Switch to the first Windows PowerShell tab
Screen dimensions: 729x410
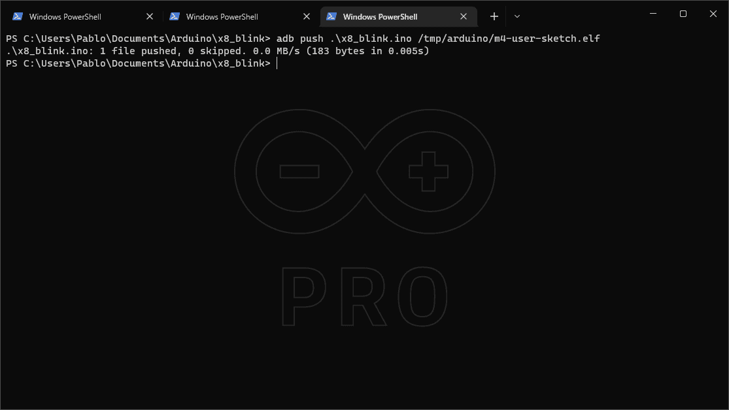pyautogui.click(x=65, y=16)
